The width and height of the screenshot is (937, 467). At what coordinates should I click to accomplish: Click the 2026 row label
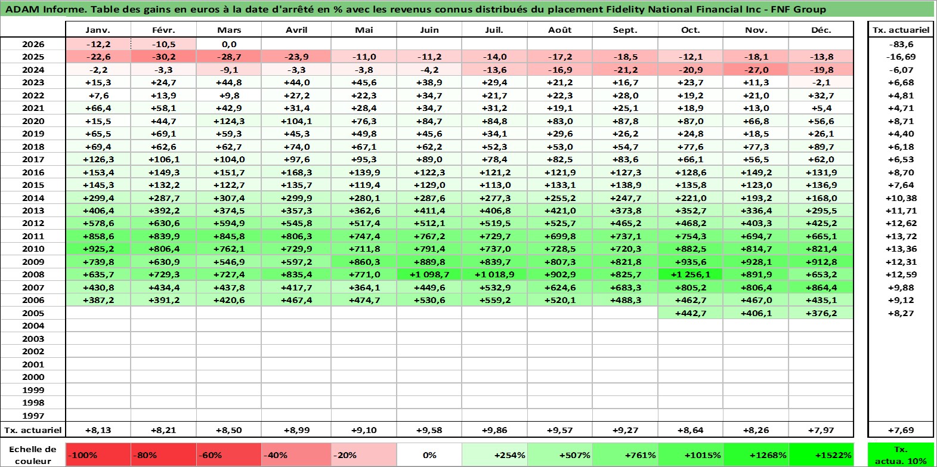click(x=33, y=44)
